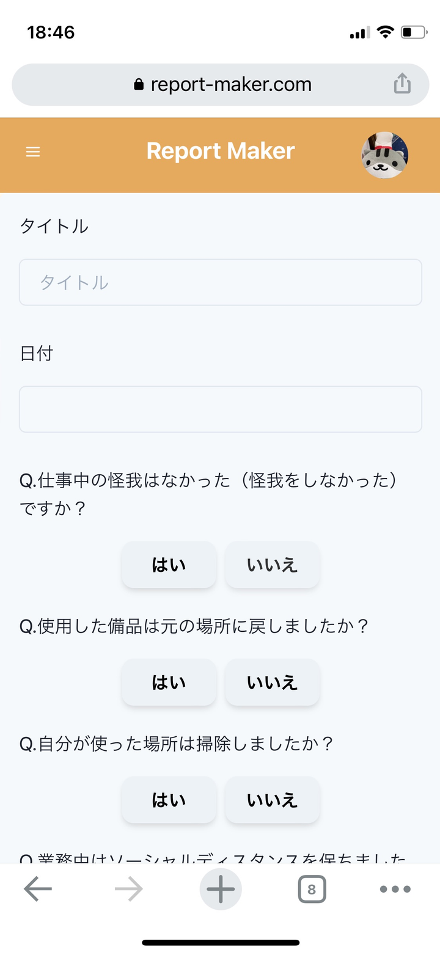The width and height of the screenshot is (440, 955).
Task: Select いいえ for the injury question
Action: click(x=272, y=565)
